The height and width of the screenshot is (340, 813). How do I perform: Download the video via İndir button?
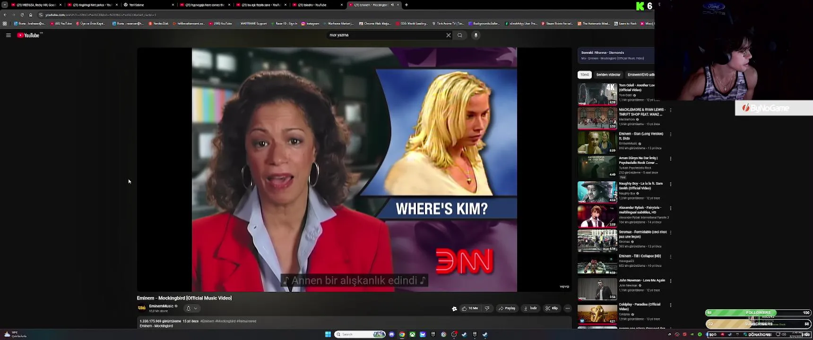pyautogui.click(x=530, y=308)
